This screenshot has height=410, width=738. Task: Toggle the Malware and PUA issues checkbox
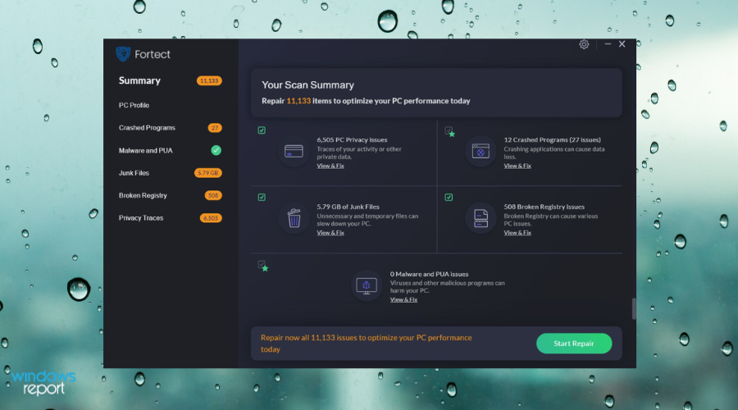(x=262, y=264)
